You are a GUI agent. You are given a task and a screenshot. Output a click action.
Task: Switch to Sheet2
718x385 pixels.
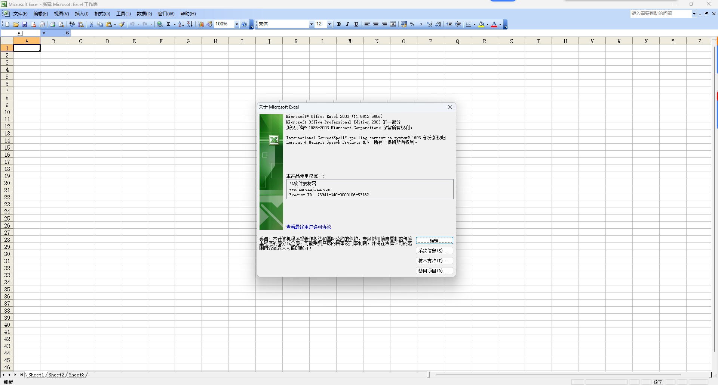[x=56, y=375]
